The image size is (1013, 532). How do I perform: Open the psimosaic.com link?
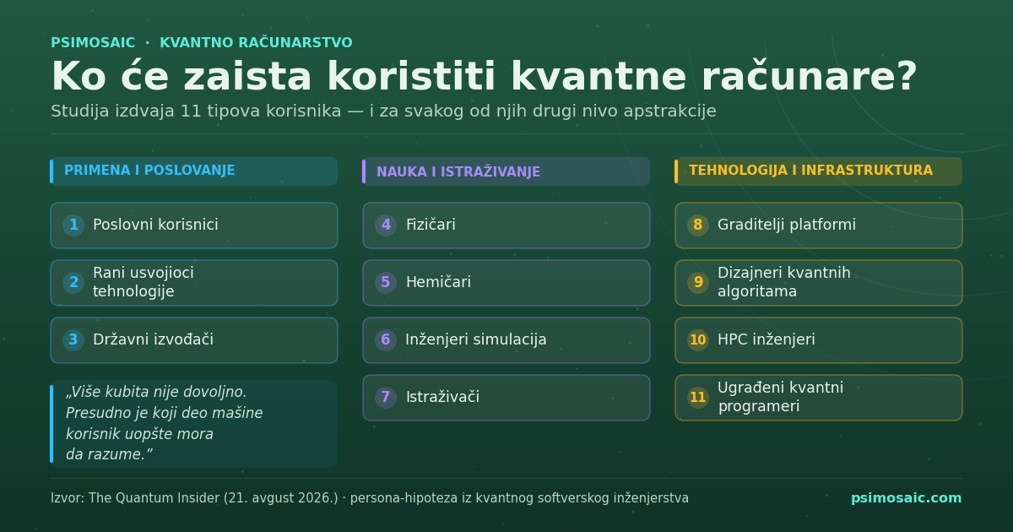(x=906, y=498)
